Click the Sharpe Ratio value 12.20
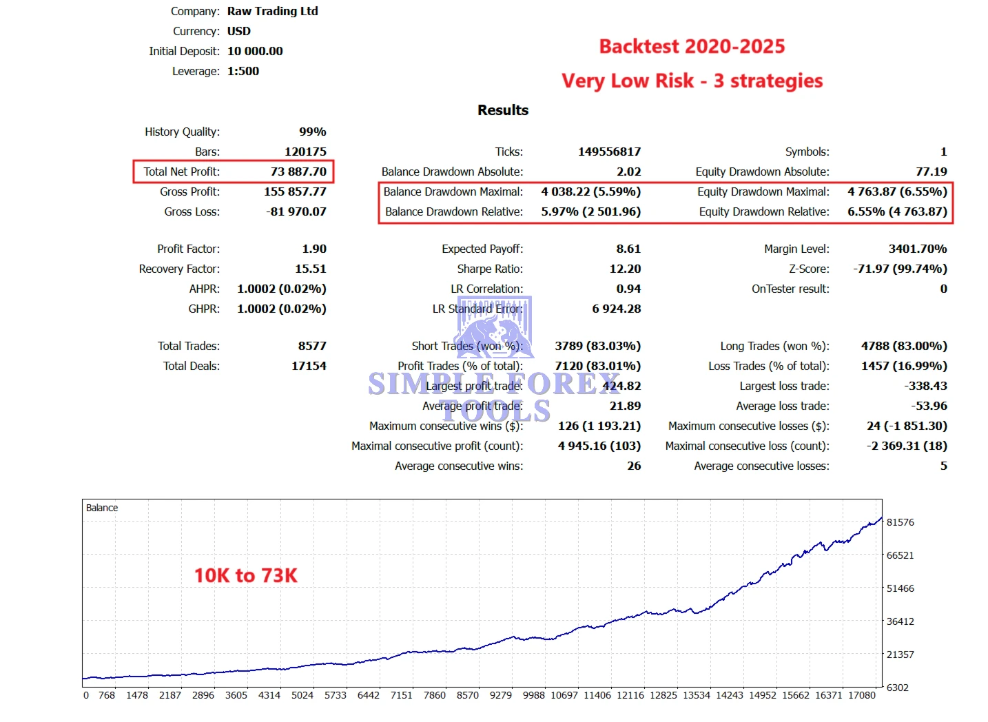The height and width of the screenshot is (722, 988). (x=625, y=269)
